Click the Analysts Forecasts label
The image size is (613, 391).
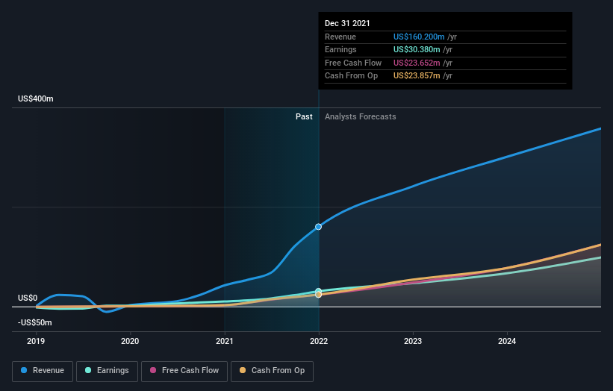(x=361, y=117)
